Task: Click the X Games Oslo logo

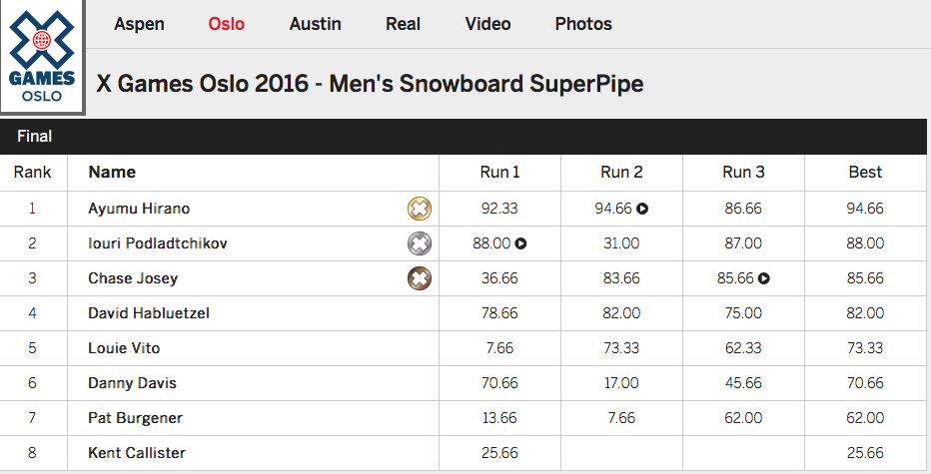Action: [41, 57]
